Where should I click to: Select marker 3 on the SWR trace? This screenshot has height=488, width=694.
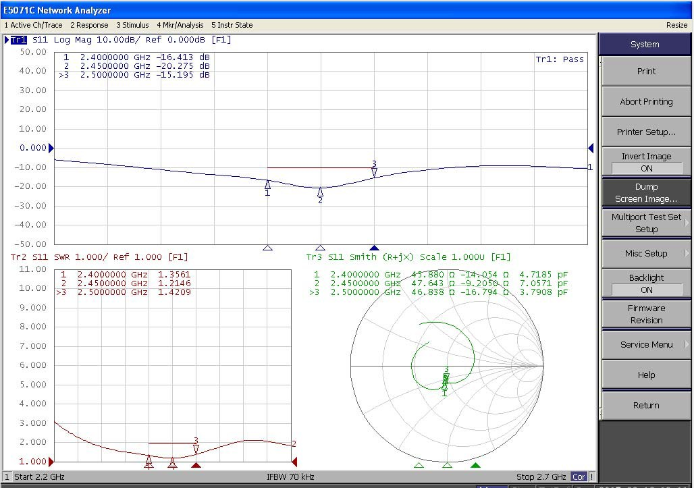(196, 448)
